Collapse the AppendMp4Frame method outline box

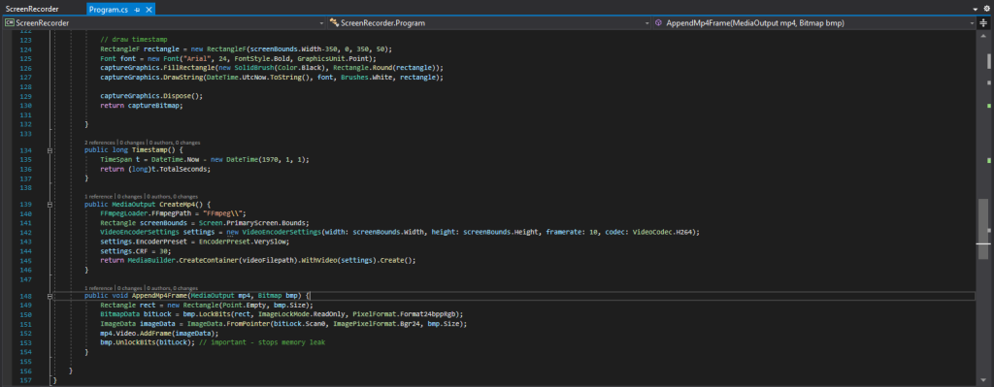(x=50, y=296)
